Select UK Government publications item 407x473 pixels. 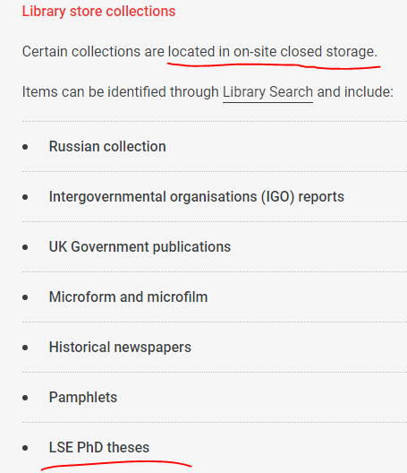140,246
